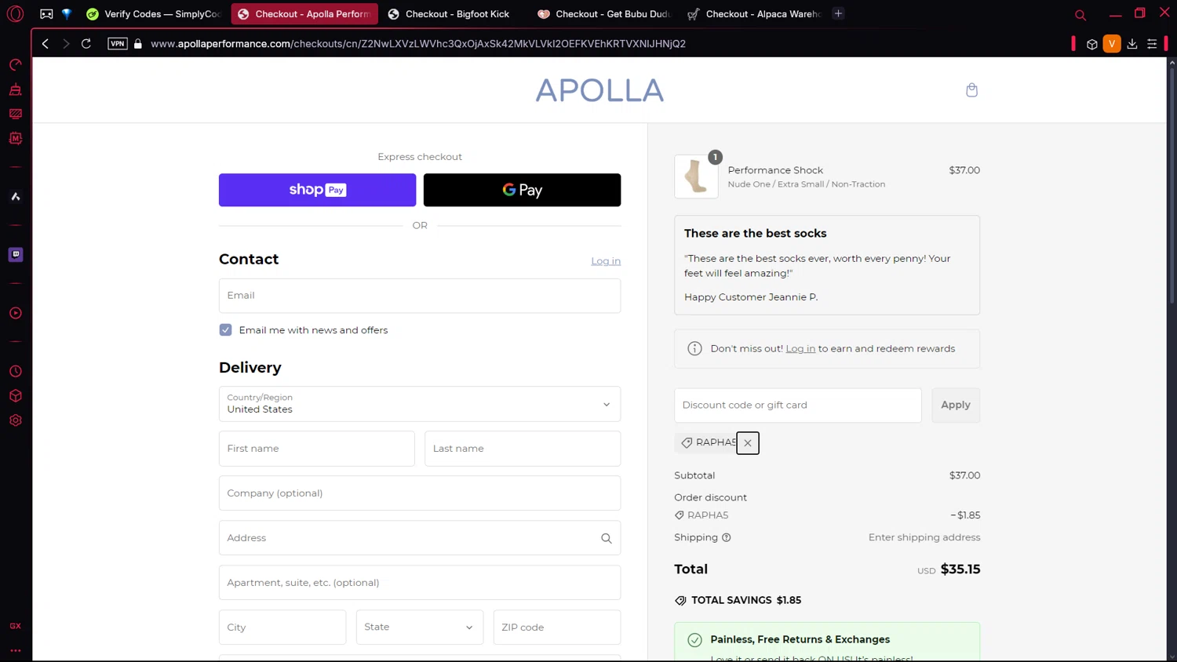
Task: Toggle the VPN badge in the address bar
Action: coord(118,44)
